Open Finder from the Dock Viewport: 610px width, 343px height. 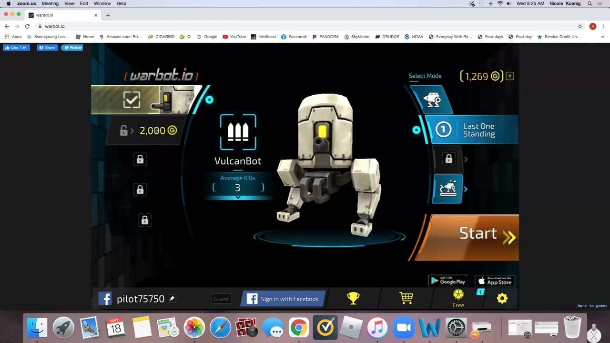click(x=37, y=328)
